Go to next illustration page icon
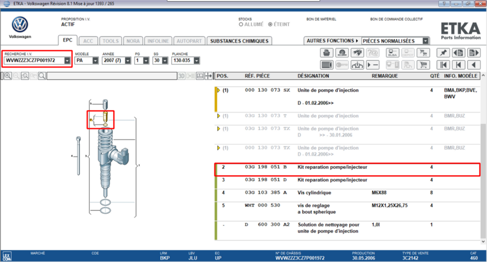Screen dimensions: 487x262 (474, 53)
